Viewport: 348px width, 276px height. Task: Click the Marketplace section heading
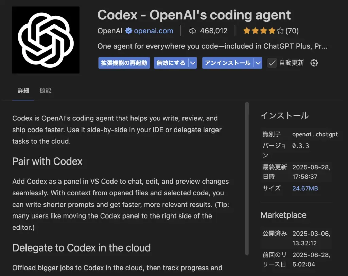pos(283,215)
